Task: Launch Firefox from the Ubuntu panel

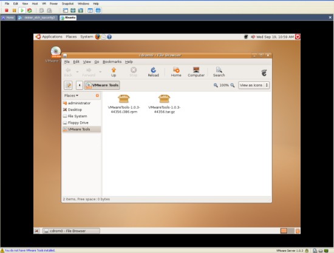Action: click(x=98, y=36)
